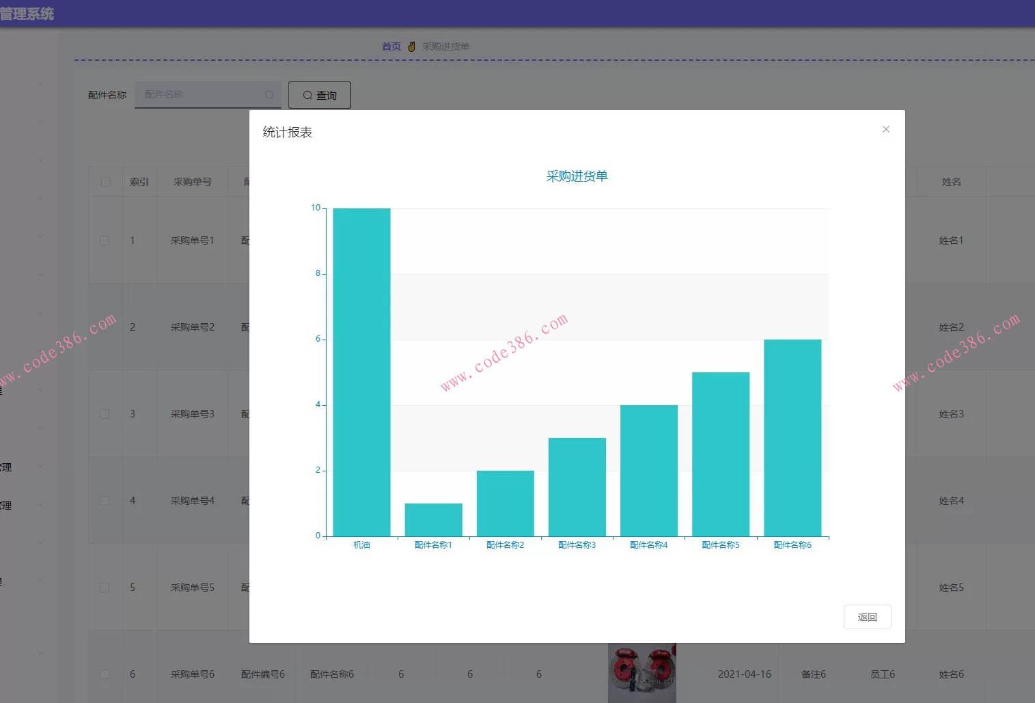The width and height of the screenshot is (1035, 703).
Task: Check the checkbox for row 采购单号1
Action: (x=105, y=240)
